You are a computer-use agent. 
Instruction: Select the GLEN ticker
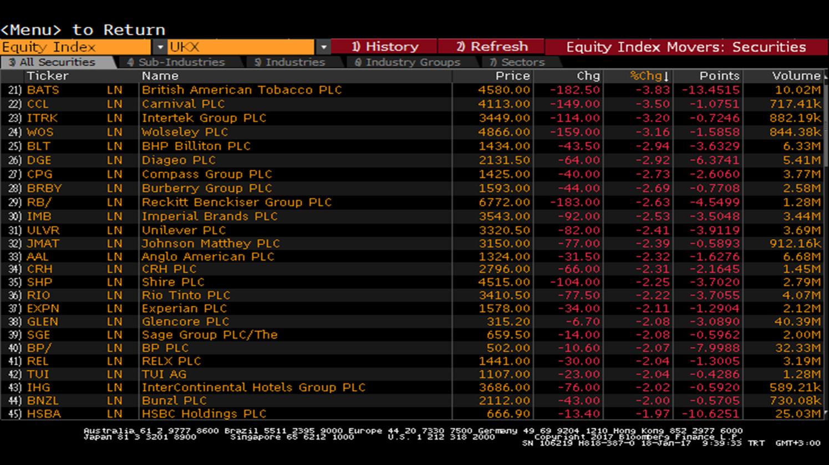pos(42,322)
